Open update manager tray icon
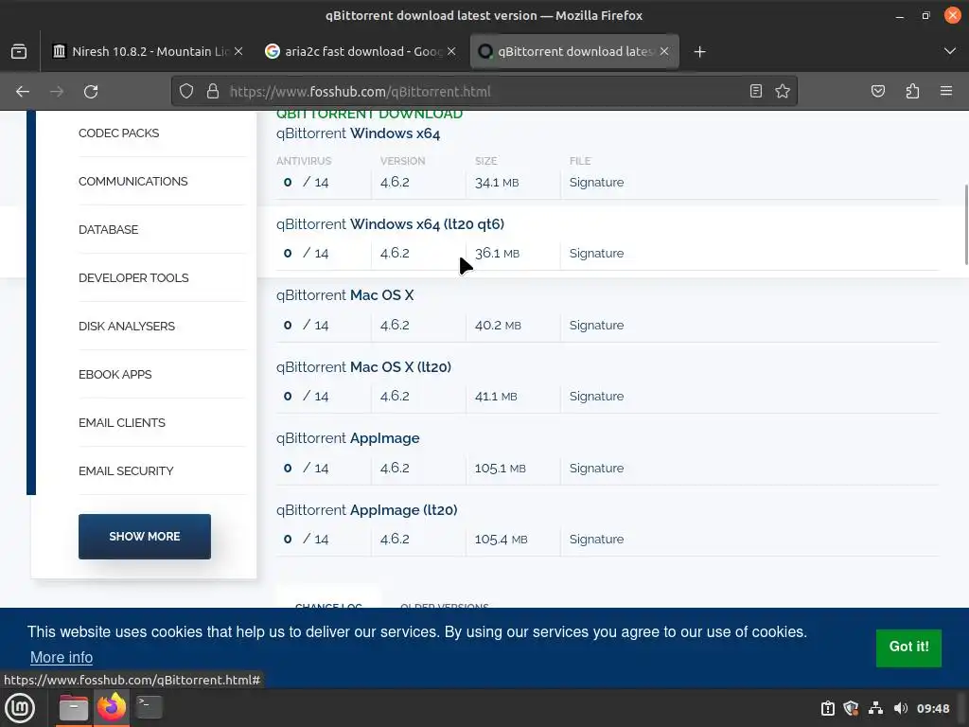The width and height of the screenshot is (969, 727). click(827, 708)
